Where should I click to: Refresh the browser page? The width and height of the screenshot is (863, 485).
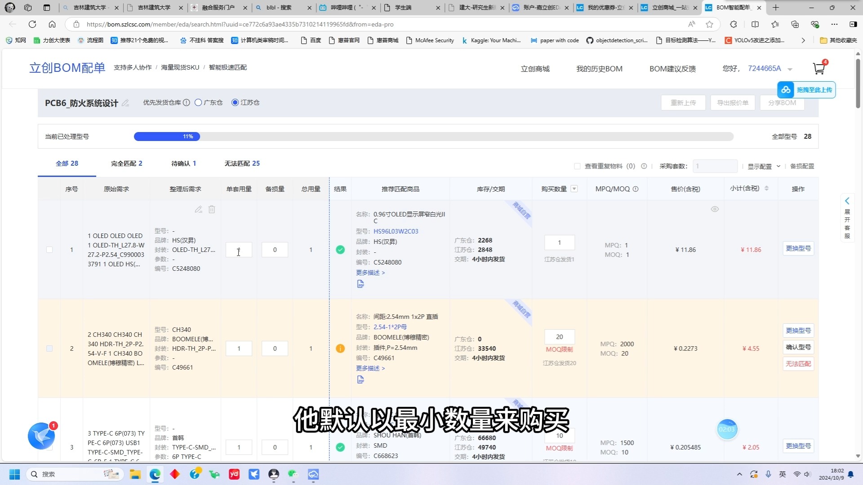(x=32, y=24)
